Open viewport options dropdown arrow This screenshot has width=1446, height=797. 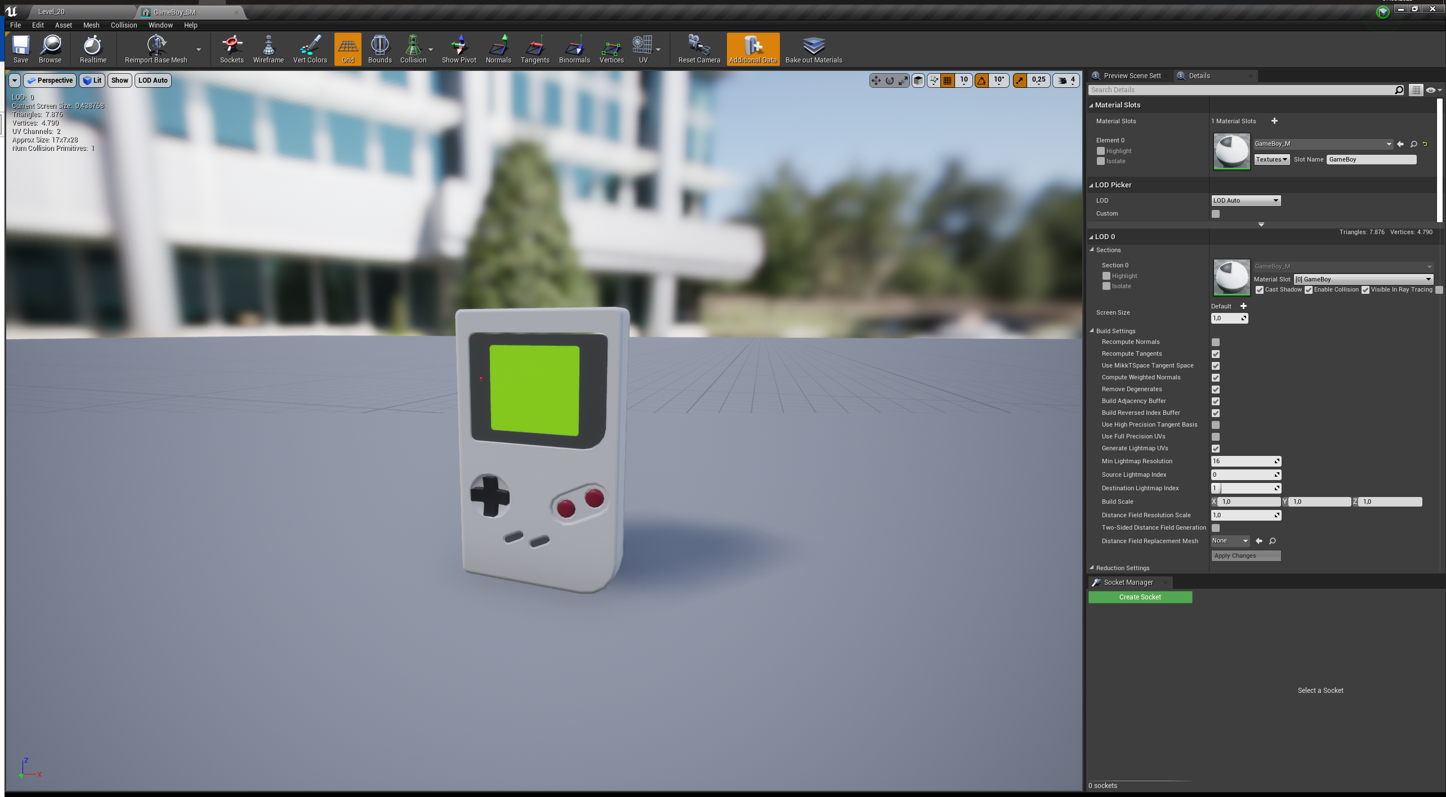[15, 80]
